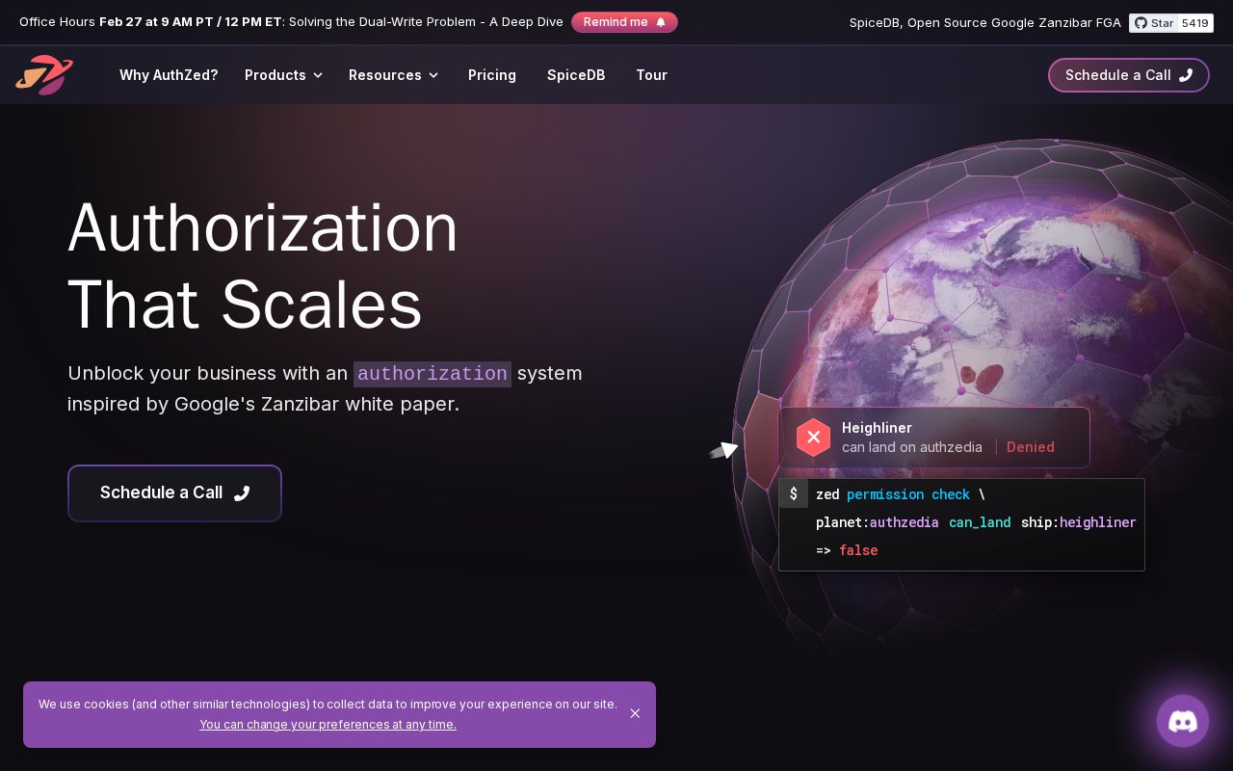Click the 'Denied' status label
Image resolution: width=1233 pixels, height=771 pixels.
[1031, 447]
